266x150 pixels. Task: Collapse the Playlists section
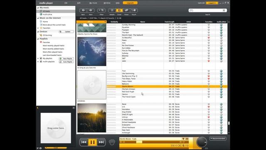click(x=38, y=39)
